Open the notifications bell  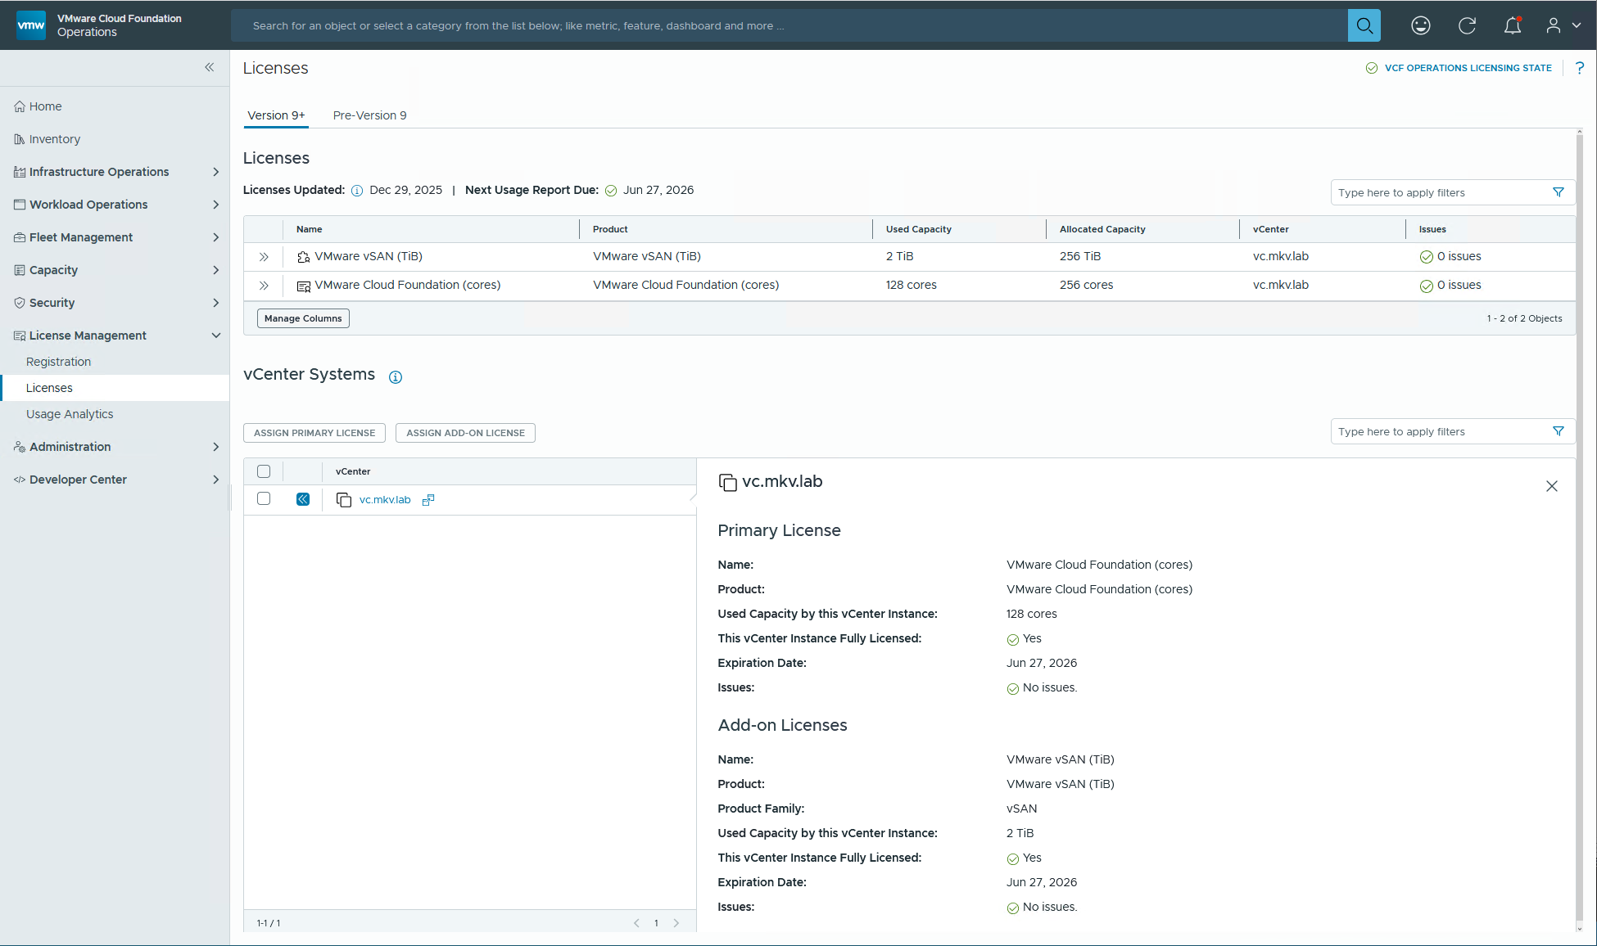tap(1512, 25)
